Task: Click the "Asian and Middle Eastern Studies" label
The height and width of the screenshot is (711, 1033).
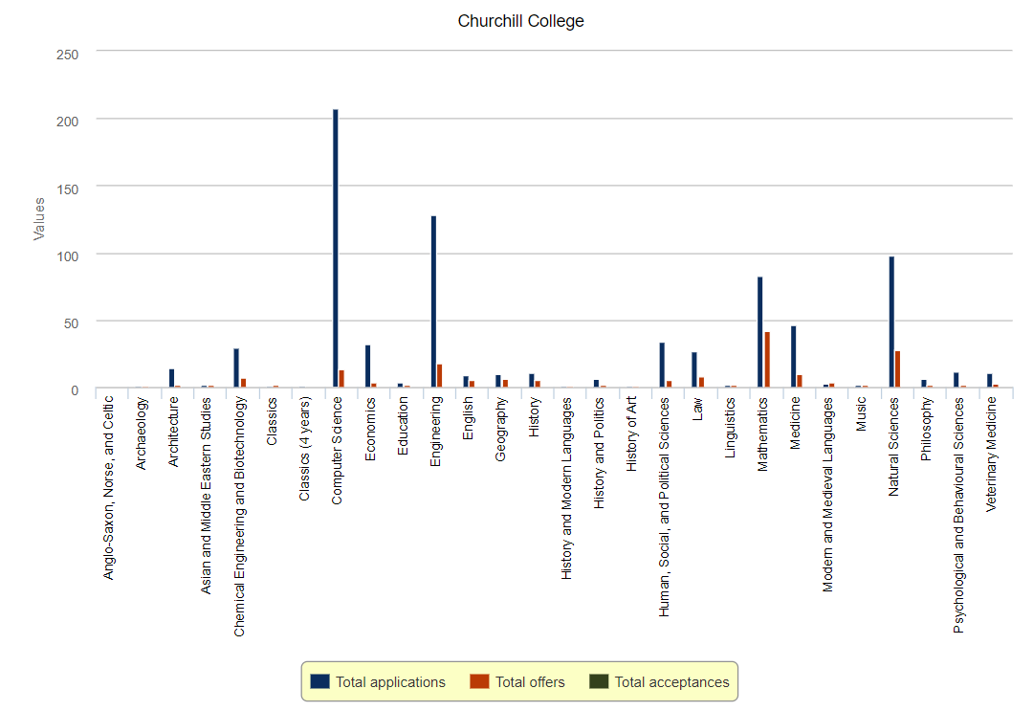Action: pyautogui.click(x=207, y=496)
